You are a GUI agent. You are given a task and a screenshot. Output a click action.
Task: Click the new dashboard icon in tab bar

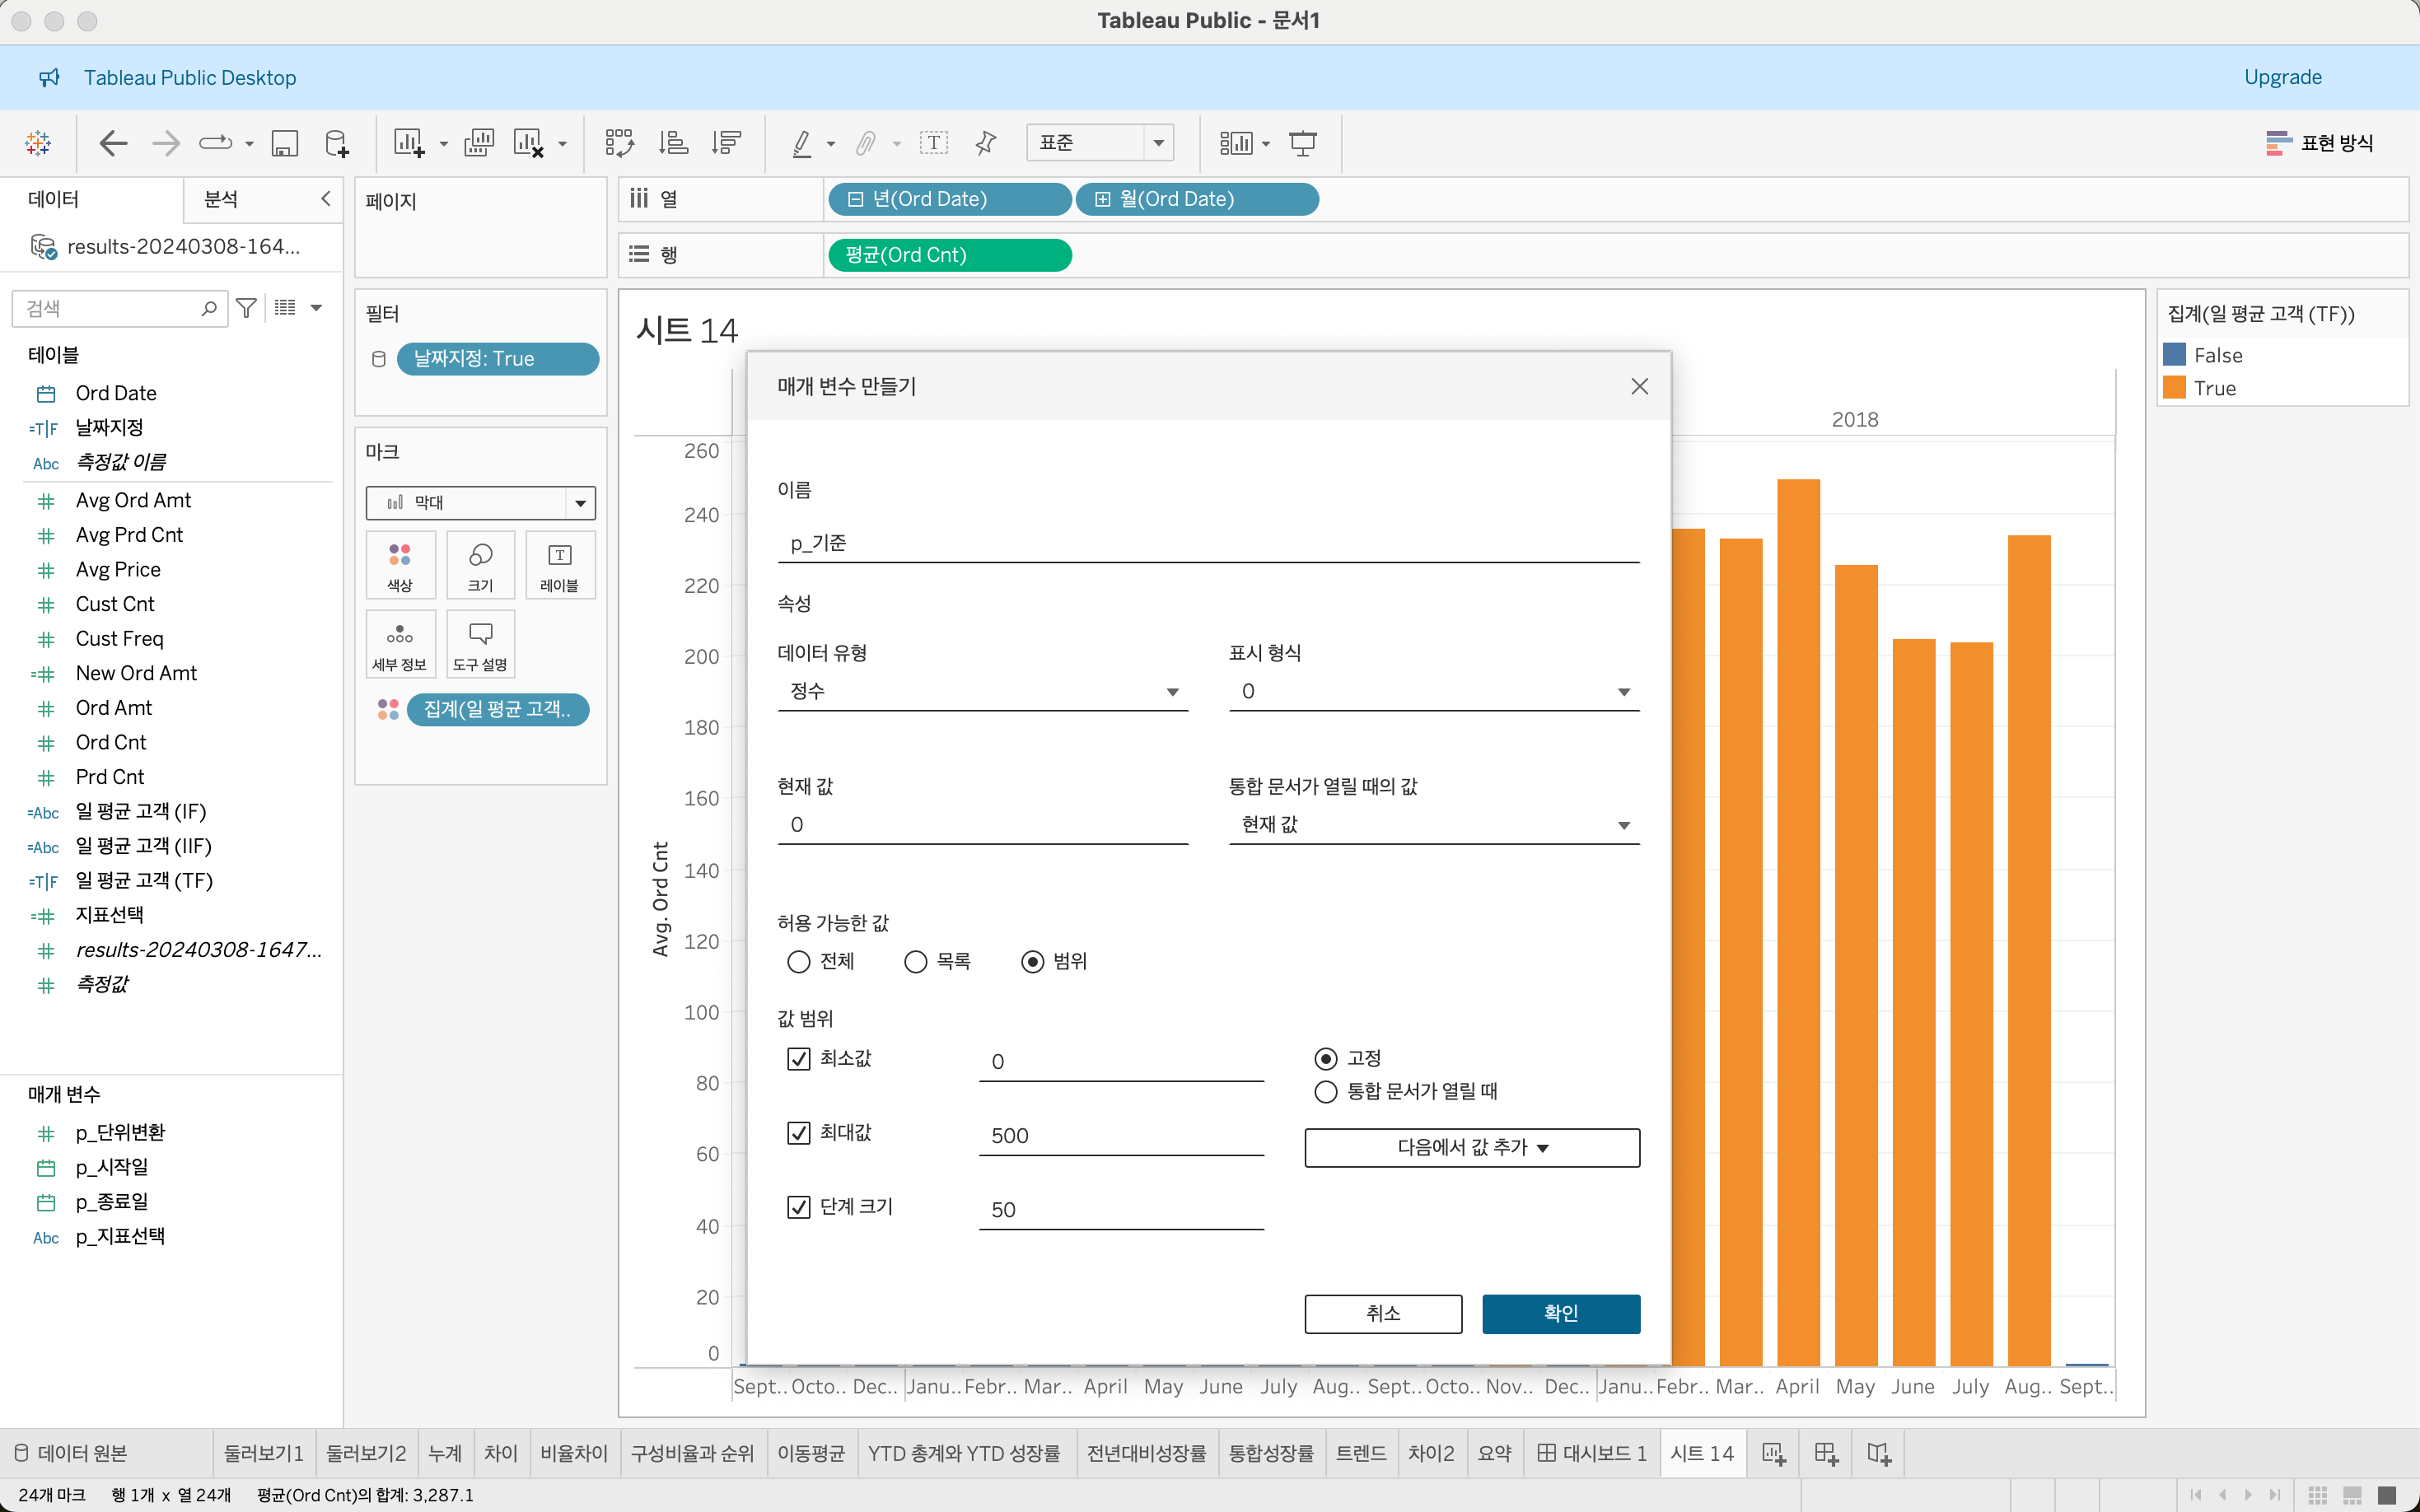pos(1826,1453)
